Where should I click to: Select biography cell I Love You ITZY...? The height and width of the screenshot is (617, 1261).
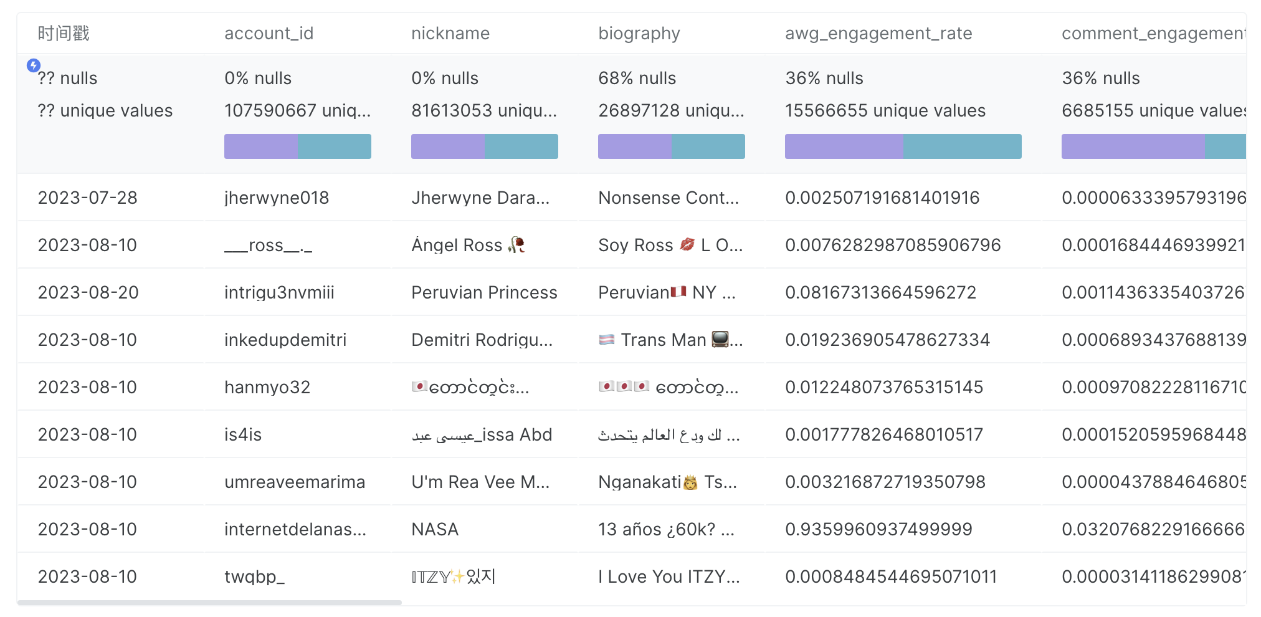click(669, 576)
